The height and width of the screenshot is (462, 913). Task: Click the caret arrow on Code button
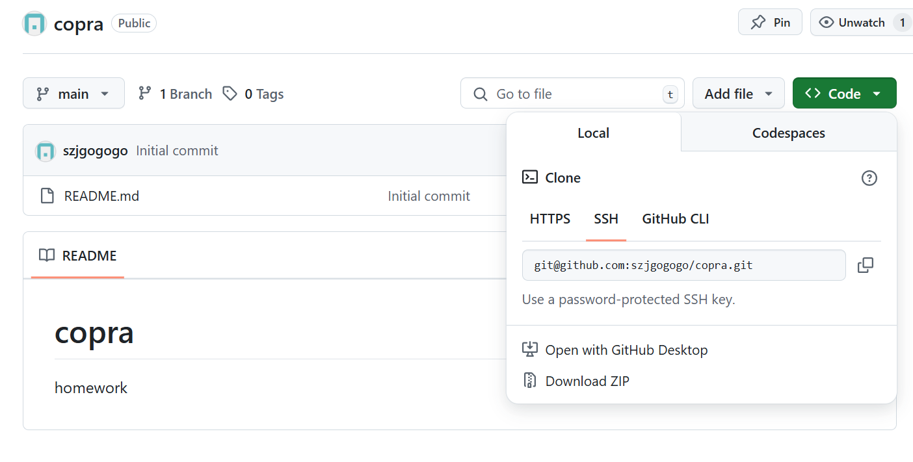pyautogui.click(x=877, y=94)
